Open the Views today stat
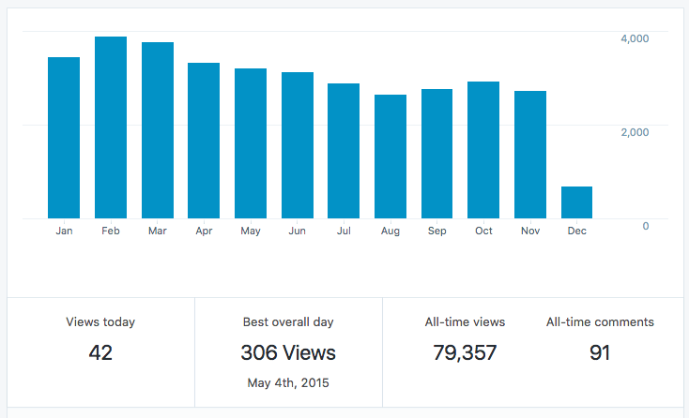 [x=100, y=322]
